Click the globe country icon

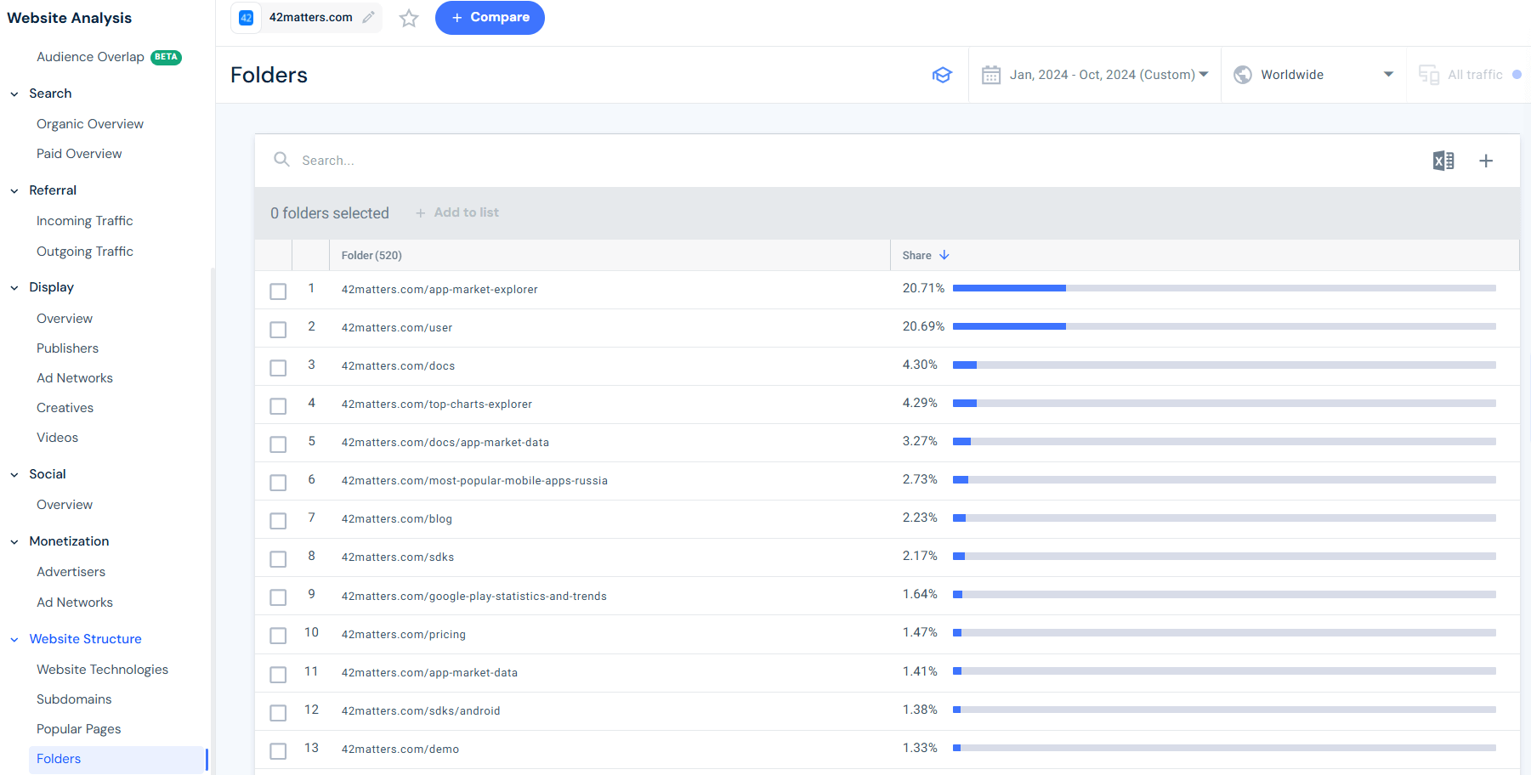(1243, 75)
